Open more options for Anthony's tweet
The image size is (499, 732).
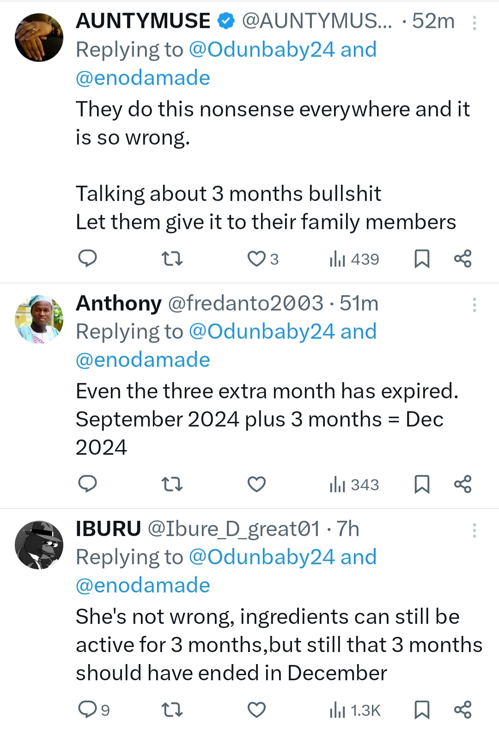tap(474, 305)
